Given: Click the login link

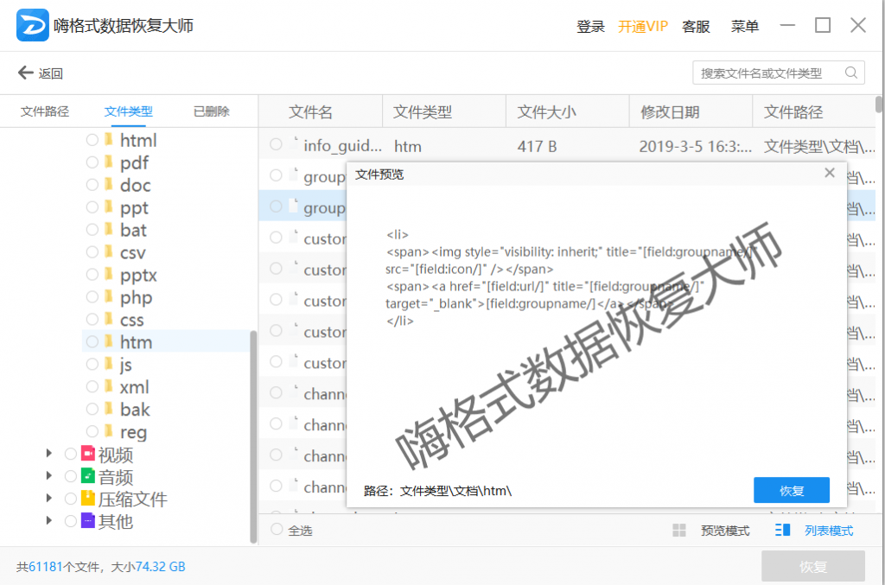Looking at the screenshot, I should [590, 26].
